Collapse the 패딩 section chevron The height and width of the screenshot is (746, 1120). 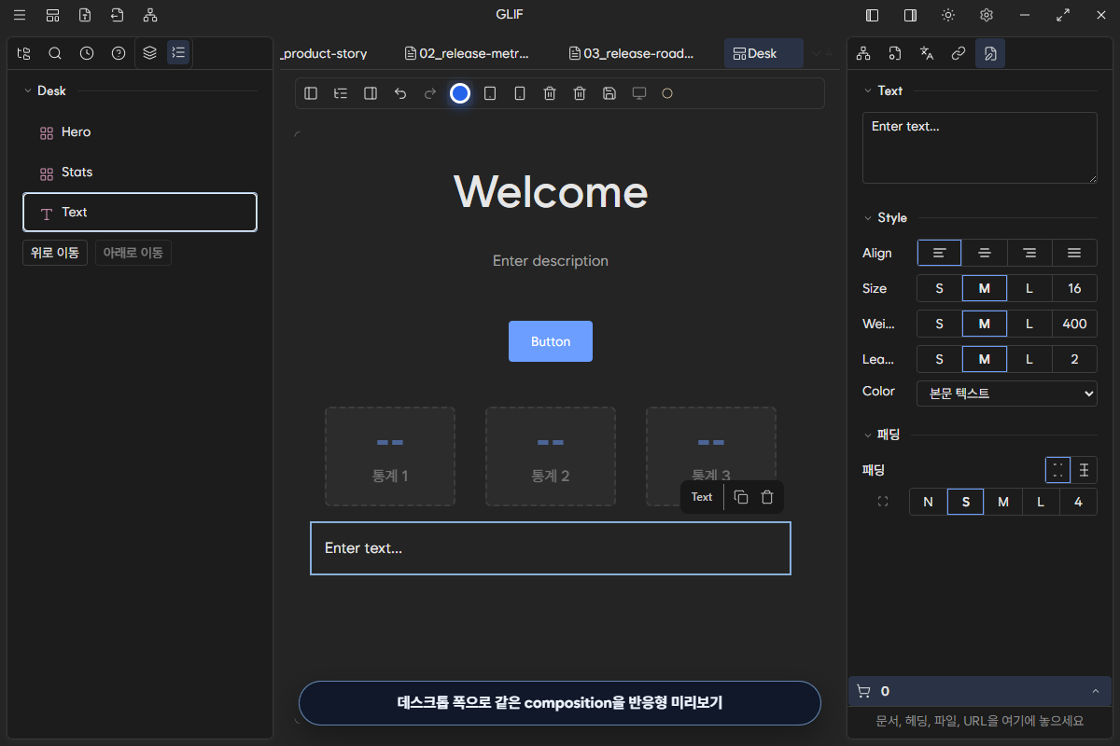(x=868, y=435)
